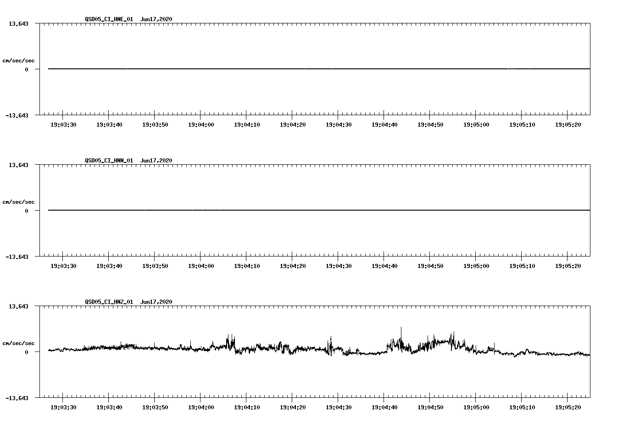This screenshot has width=623, height=424.
Task: Click 19:03:30 time label under HNZ plot
Action: [63, 407]
